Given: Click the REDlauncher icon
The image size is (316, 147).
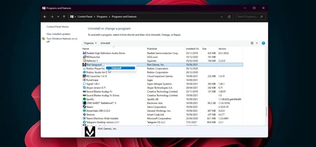Looking at the screenshot, I should click(x=84, y=57).
